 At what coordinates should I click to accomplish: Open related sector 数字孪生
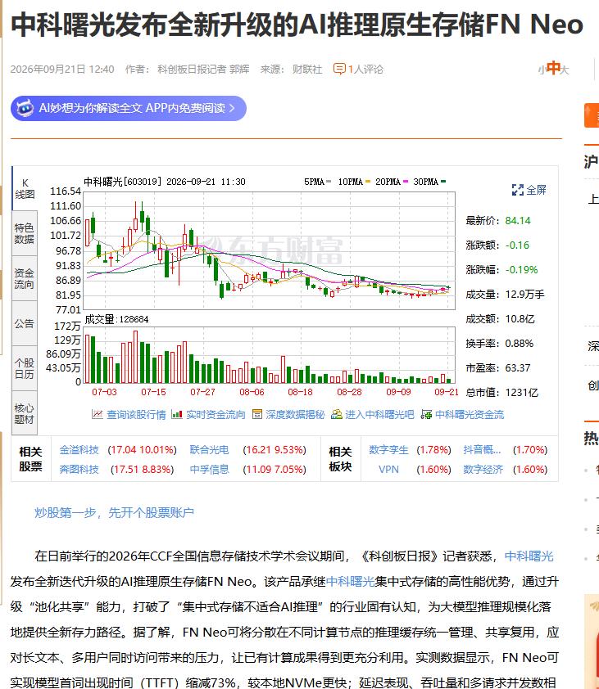click(388, 449)
